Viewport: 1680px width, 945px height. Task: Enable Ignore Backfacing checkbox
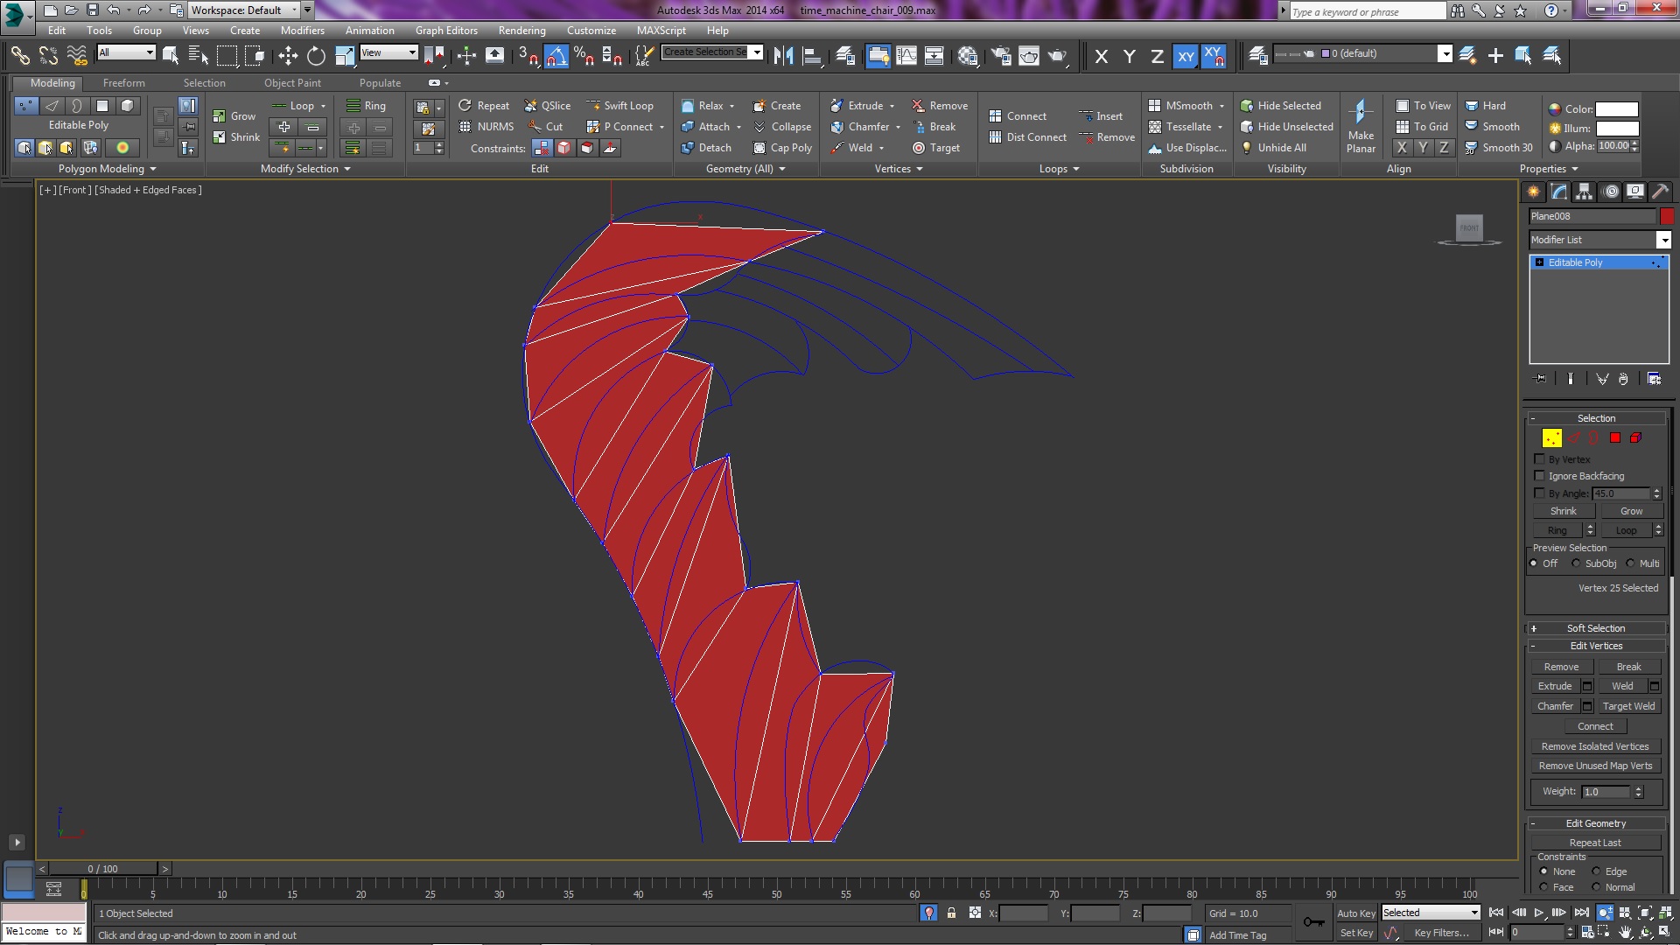point(1539,476)
